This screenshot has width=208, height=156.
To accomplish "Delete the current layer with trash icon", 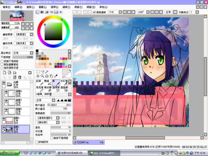I will 20,77.
